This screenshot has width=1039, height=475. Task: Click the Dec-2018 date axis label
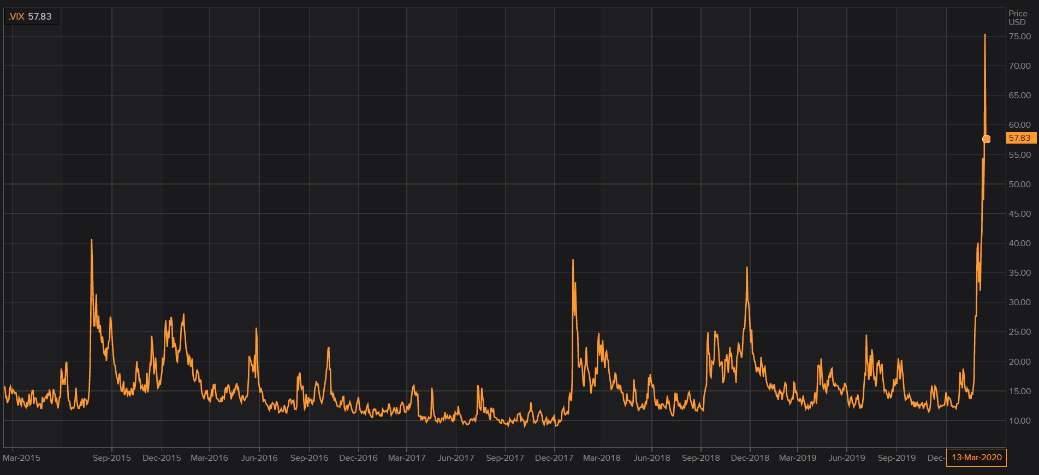[750, 458]
